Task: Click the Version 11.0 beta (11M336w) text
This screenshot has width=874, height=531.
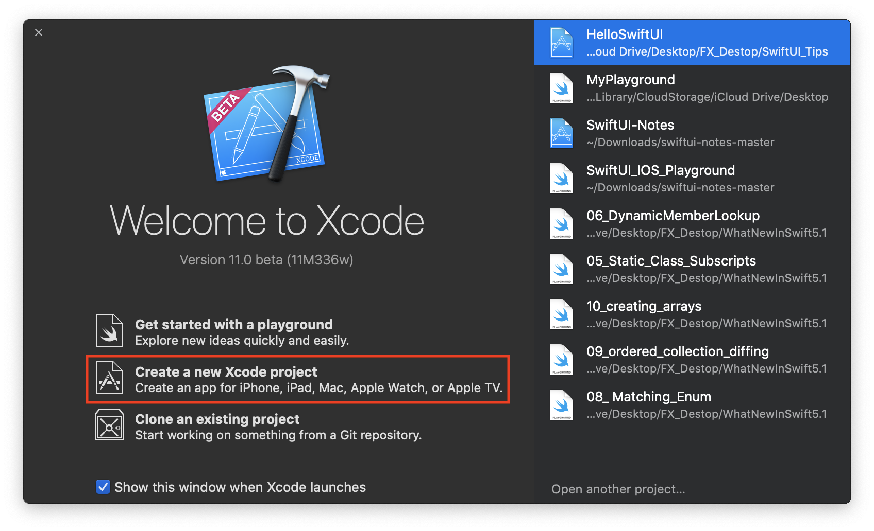Action: (266, 260)
